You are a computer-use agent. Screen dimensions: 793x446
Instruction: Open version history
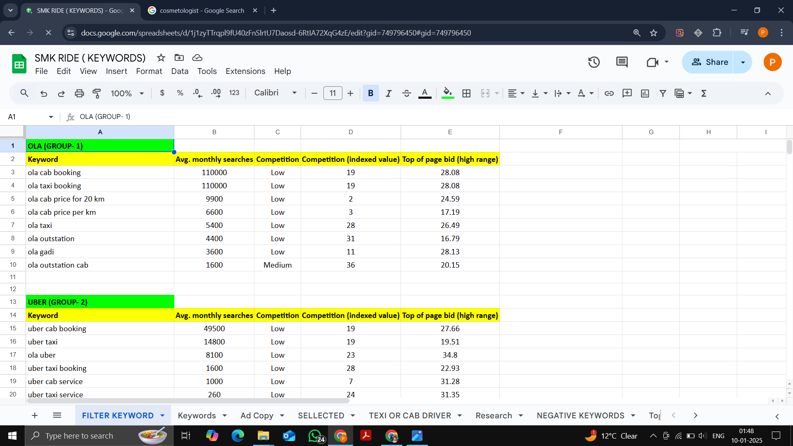(594, 62)
